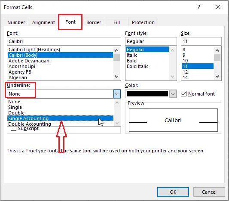Screen dimensions: 229x201
Task: Click font list scroll up arrow
Action: (x=116, y=50)
